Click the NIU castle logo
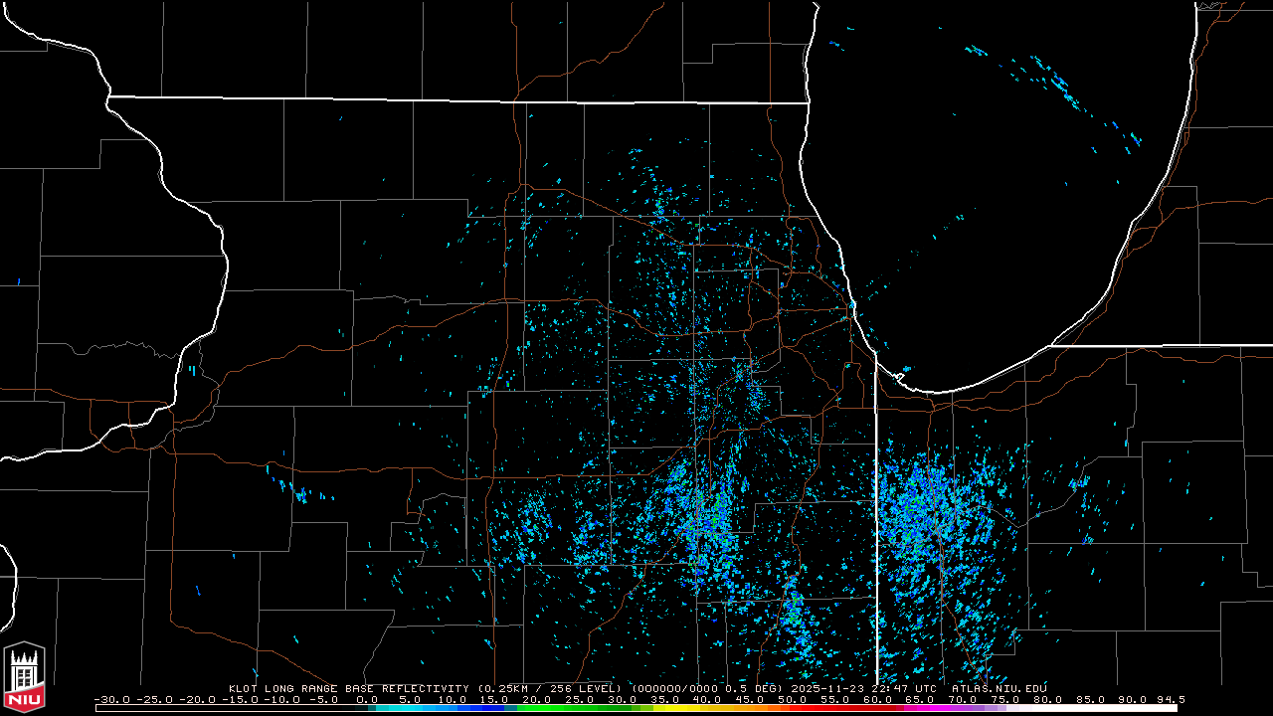Image resolution: width=1273 pixels, height=716 pixels. [25, 678]
